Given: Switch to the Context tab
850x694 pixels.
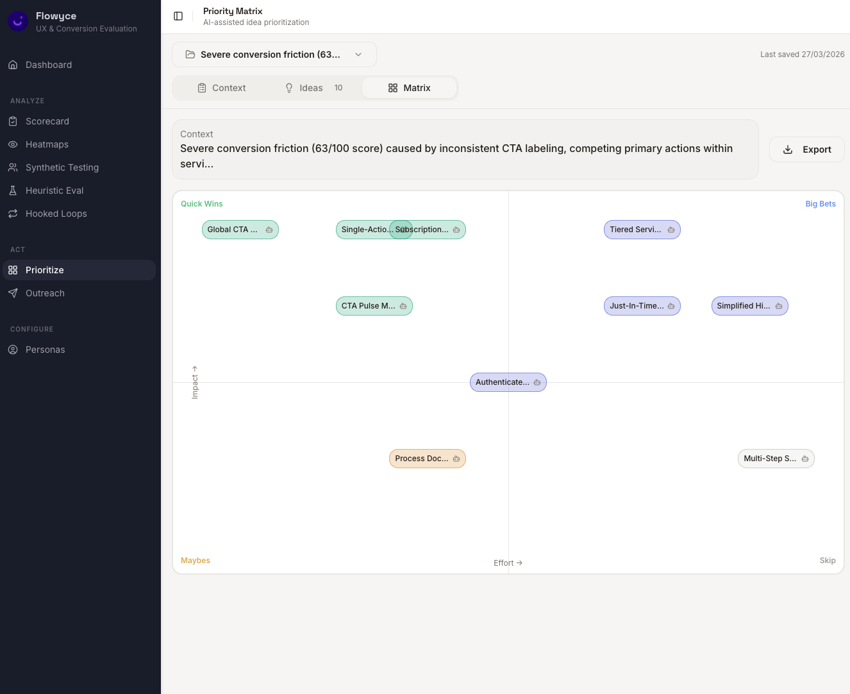Looking at the screenshot, I should pyautogui.click(x=221, y=88).
